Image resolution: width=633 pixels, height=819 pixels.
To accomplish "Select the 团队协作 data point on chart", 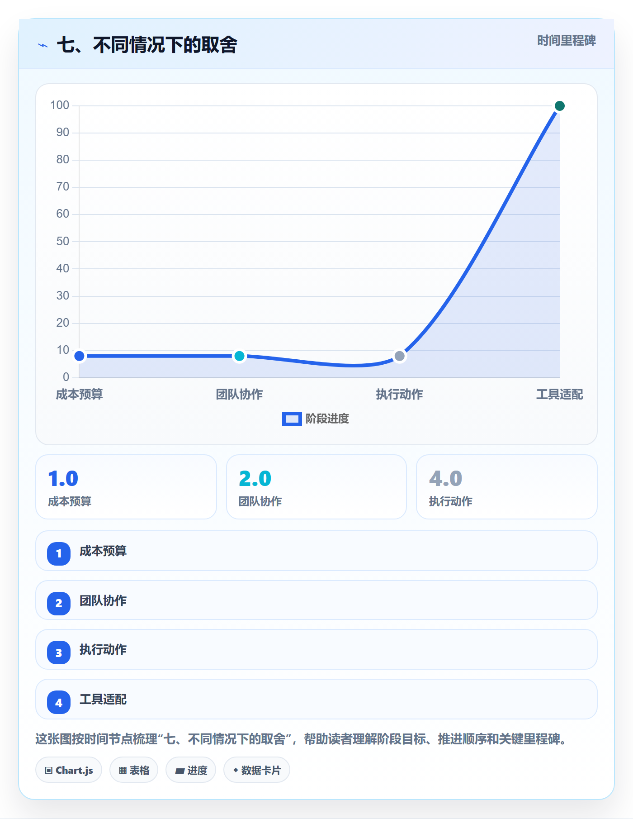I will pyautogui.click(x=239, y=356).
